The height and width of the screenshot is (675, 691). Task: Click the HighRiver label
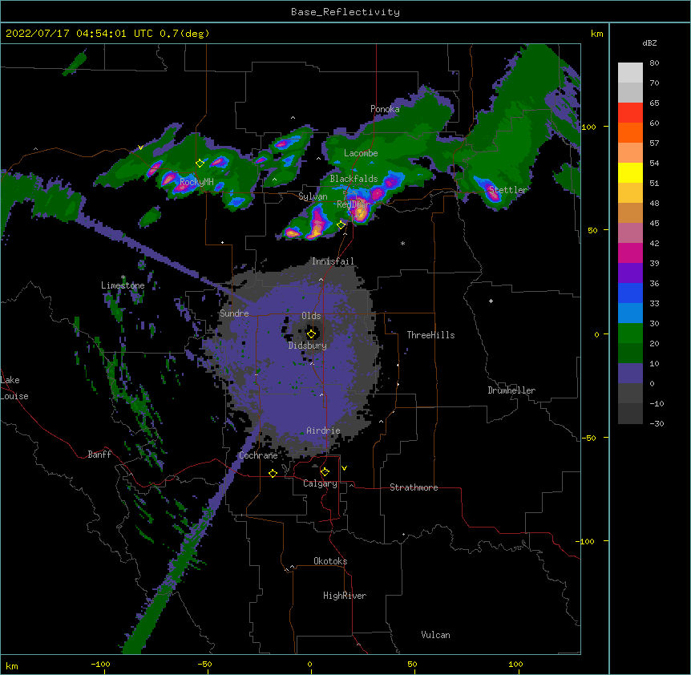345,596
